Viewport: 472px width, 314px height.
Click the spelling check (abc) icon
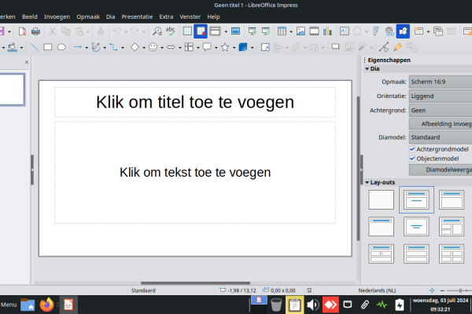click(x=170, y=31)
